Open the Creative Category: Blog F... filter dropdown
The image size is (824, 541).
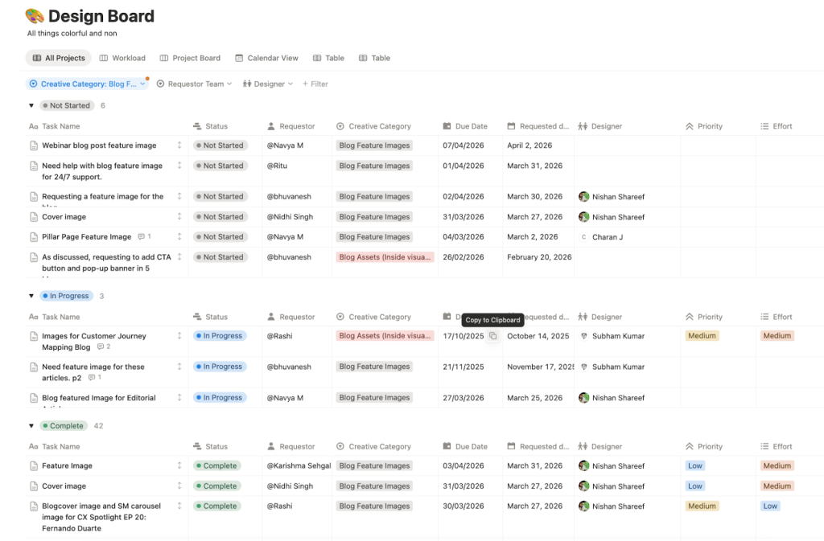click(87, 84)
